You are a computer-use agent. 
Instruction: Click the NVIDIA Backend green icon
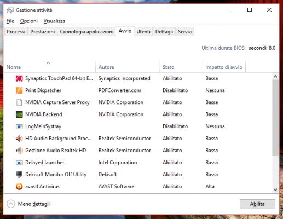[19, 114]
